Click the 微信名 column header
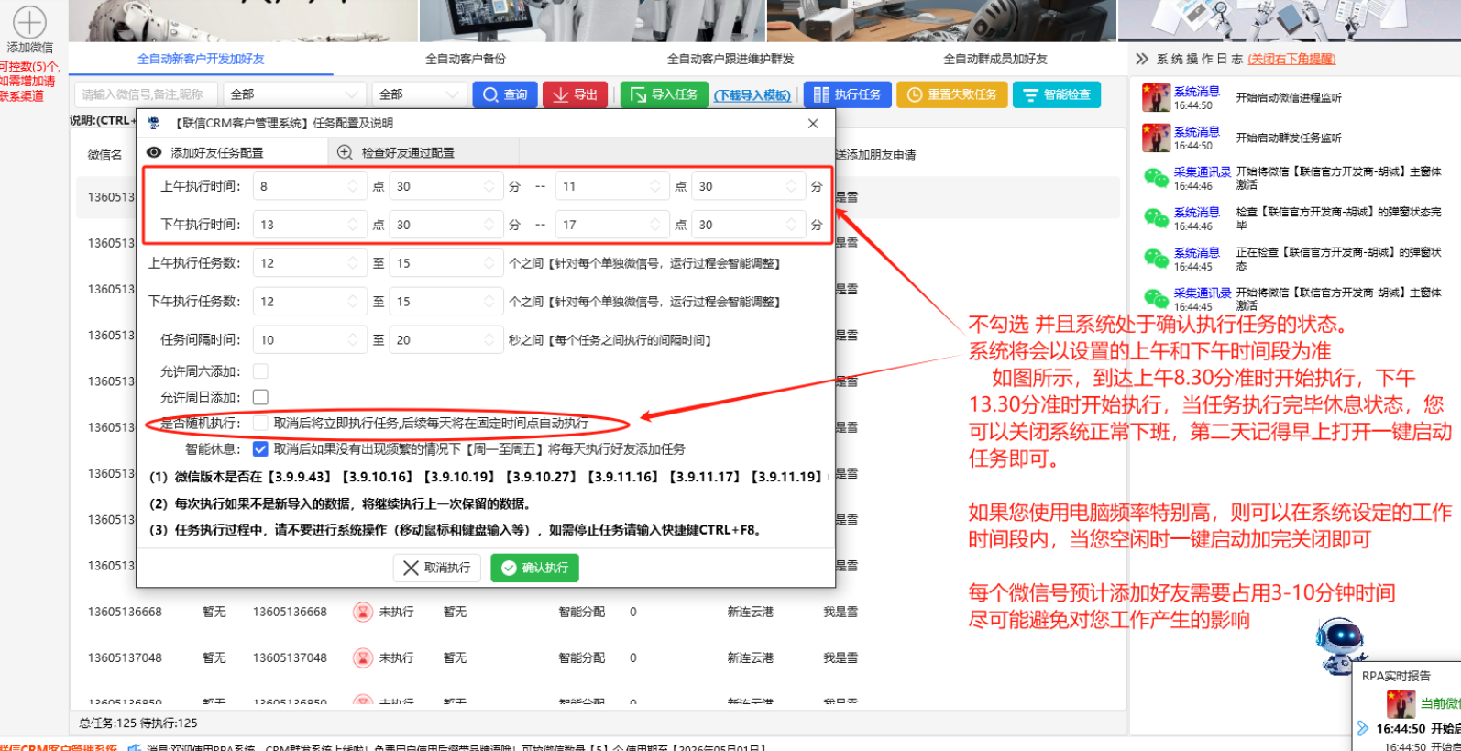Viewport: 1461px width, 751px height. click(x=105, y=155)
